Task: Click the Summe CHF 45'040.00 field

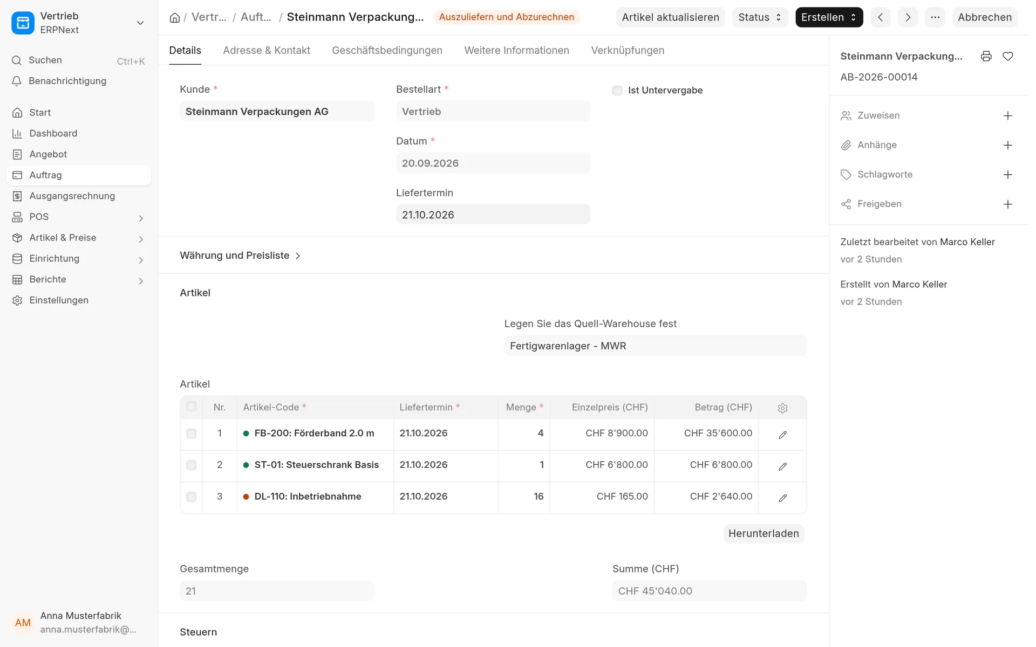Action: [710, 591]
